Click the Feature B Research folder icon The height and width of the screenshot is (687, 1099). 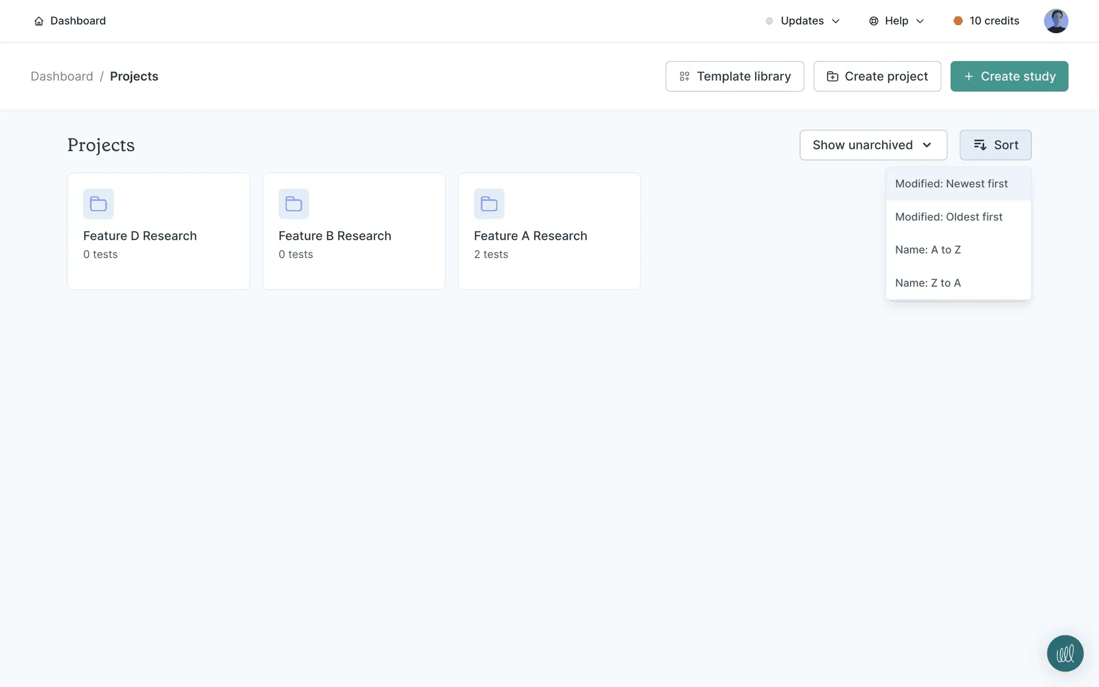click(x=294, y=204)
